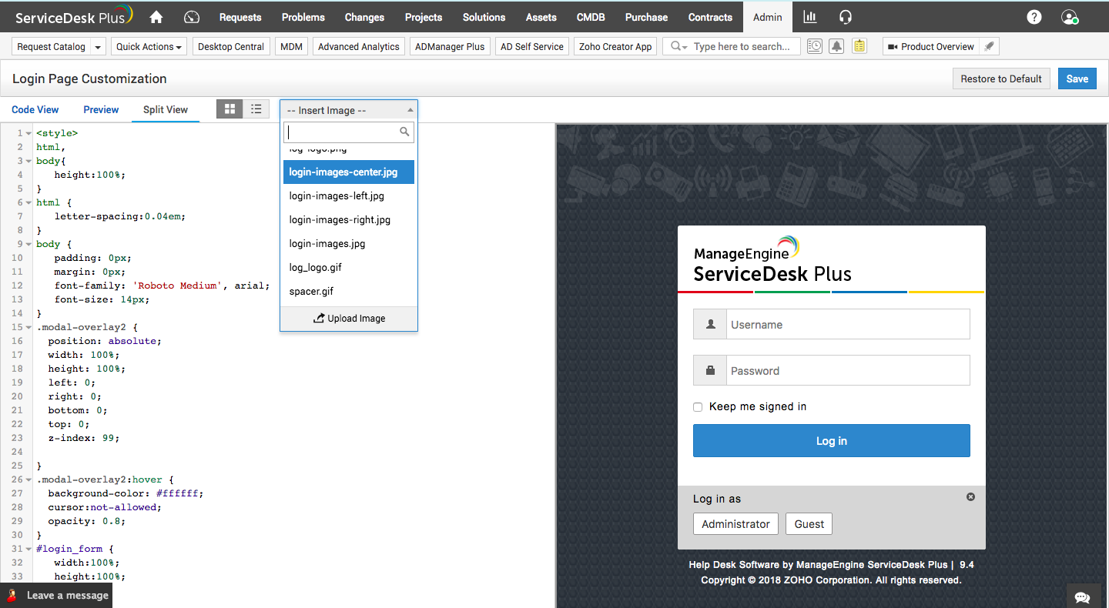Select the Split View tab

tap(166, 109)
